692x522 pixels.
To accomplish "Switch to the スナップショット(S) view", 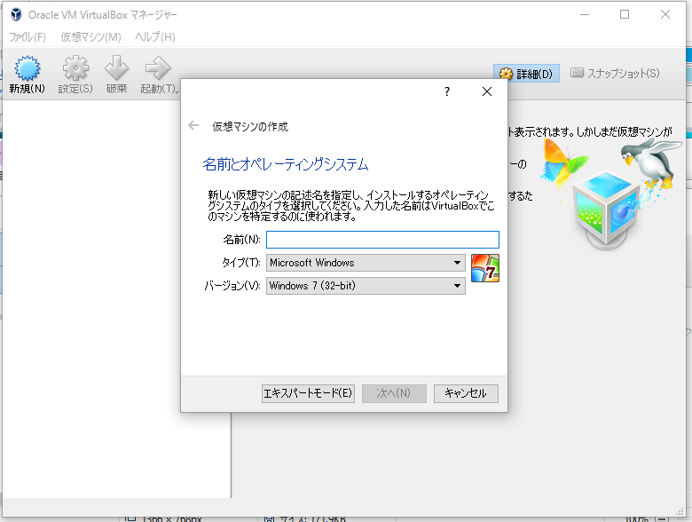I will [x=615, y=74].
